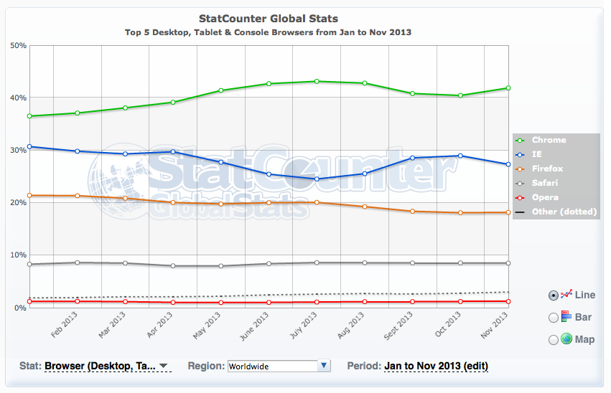Click the Firefox legend marker icon

520,169
